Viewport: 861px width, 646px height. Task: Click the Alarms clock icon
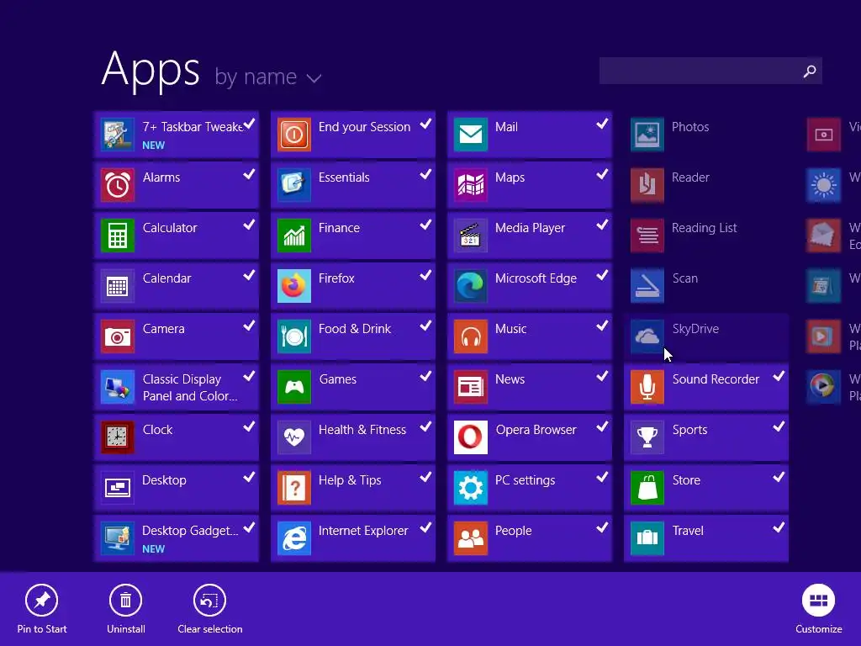coord(118,185)
